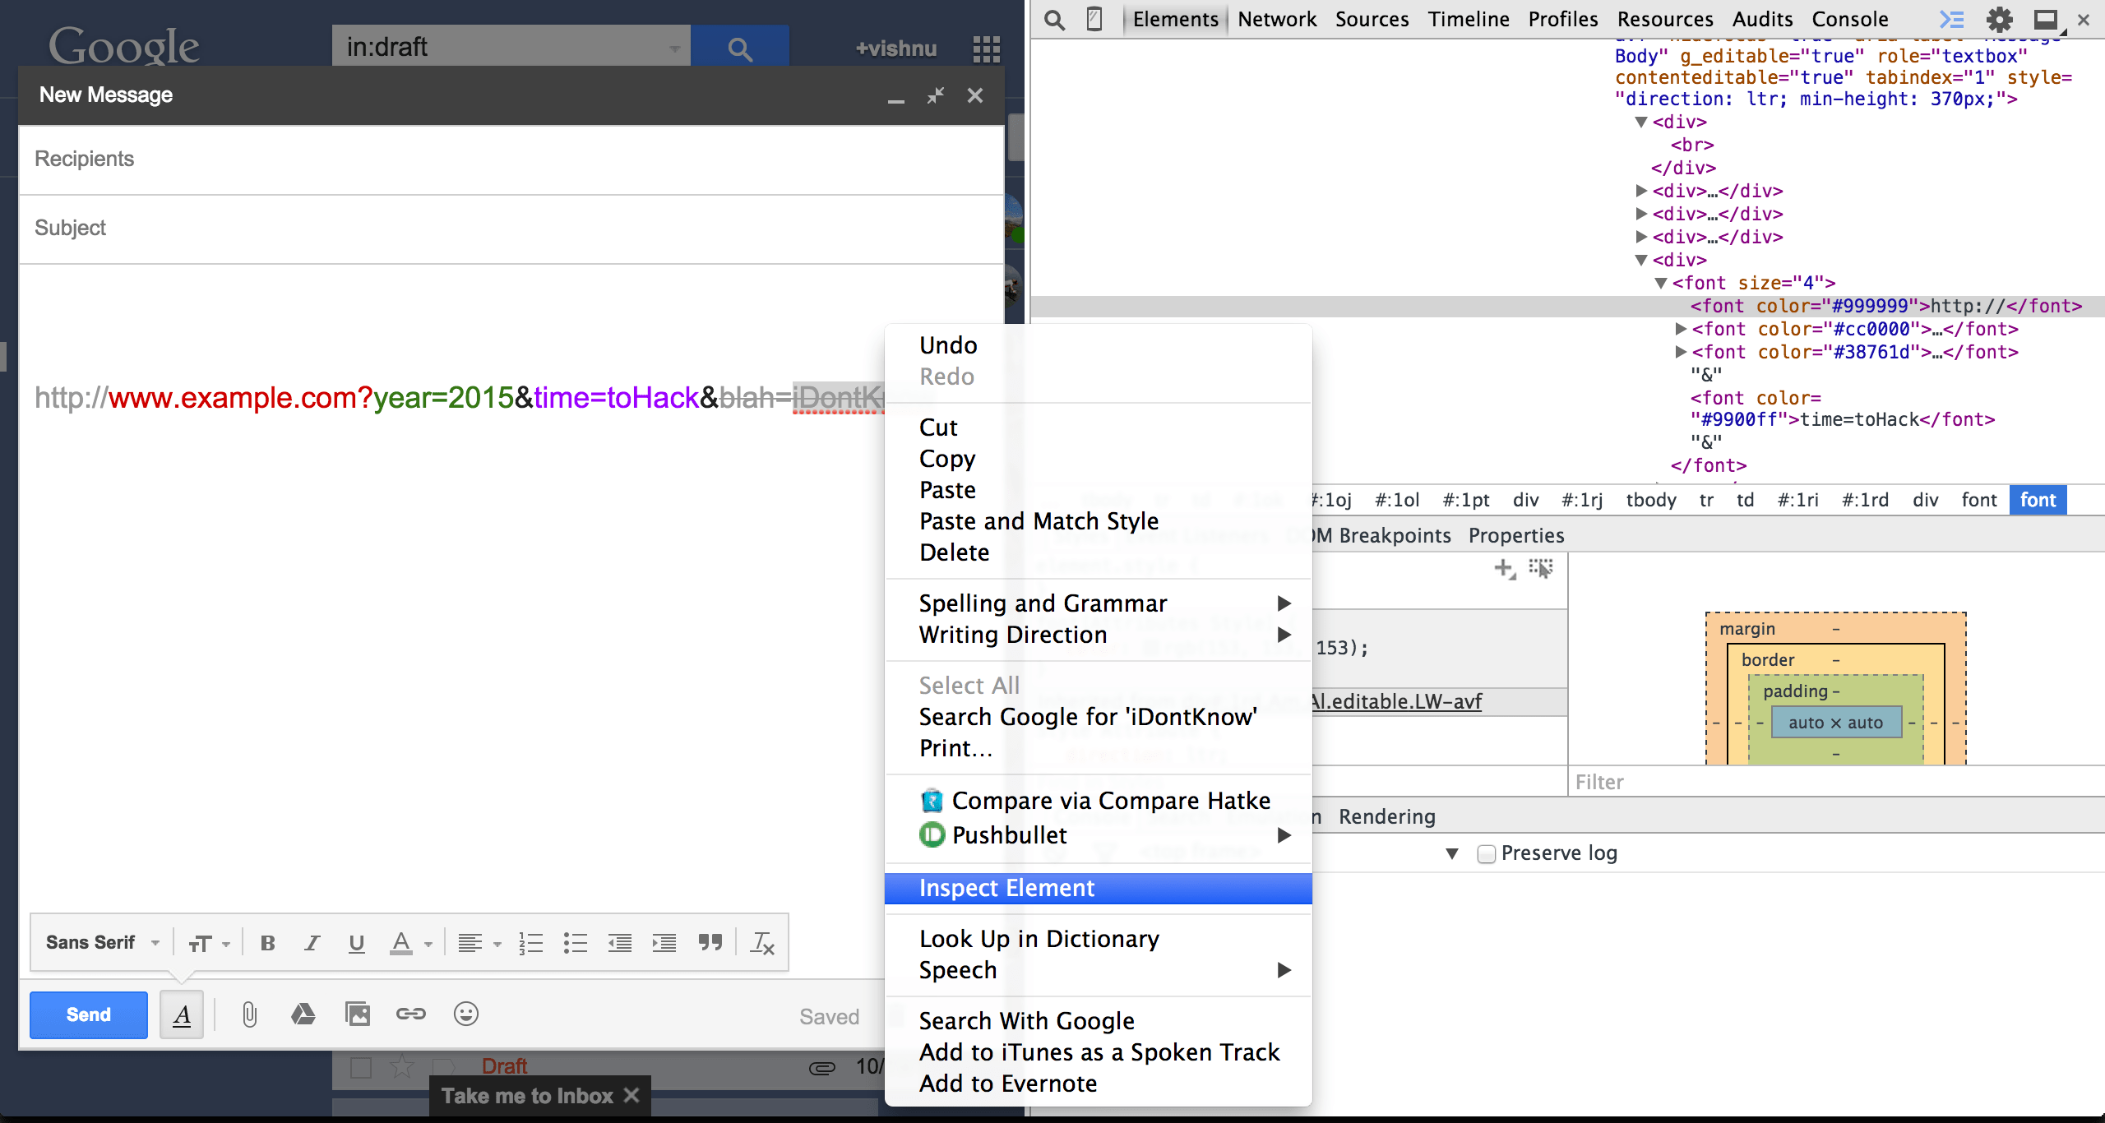Insert a photo into the message
The height and width of the screenshot is (1123, 2105).
click(358, 1014)
